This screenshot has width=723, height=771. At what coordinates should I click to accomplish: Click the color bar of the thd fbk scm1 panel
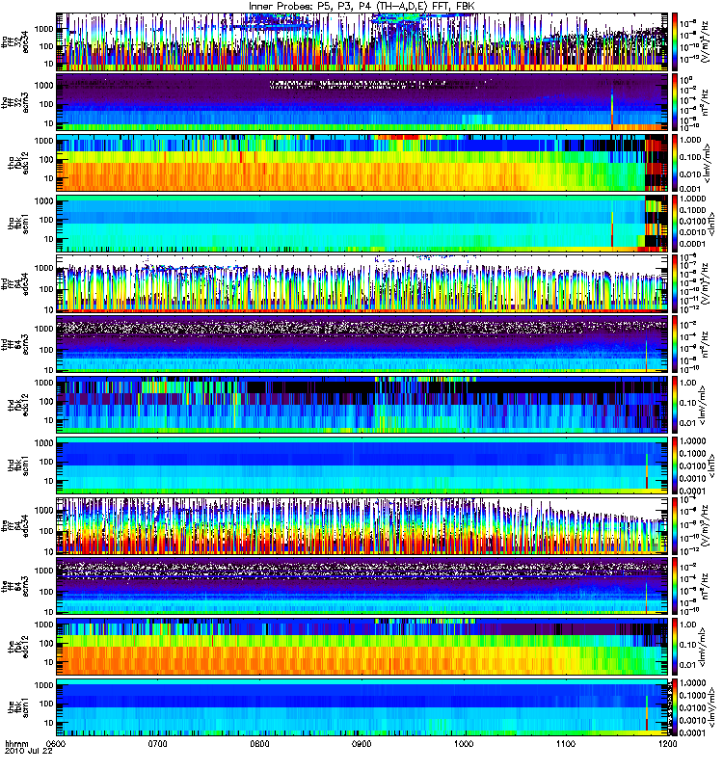(674, 465)
